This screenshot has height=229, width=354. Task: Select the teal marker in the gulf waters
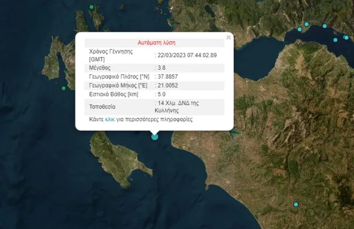coord(335,40)
